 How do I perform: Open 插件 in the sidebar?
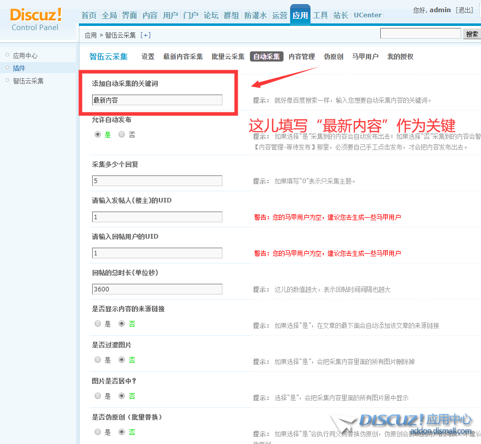(x=19, y=68)
